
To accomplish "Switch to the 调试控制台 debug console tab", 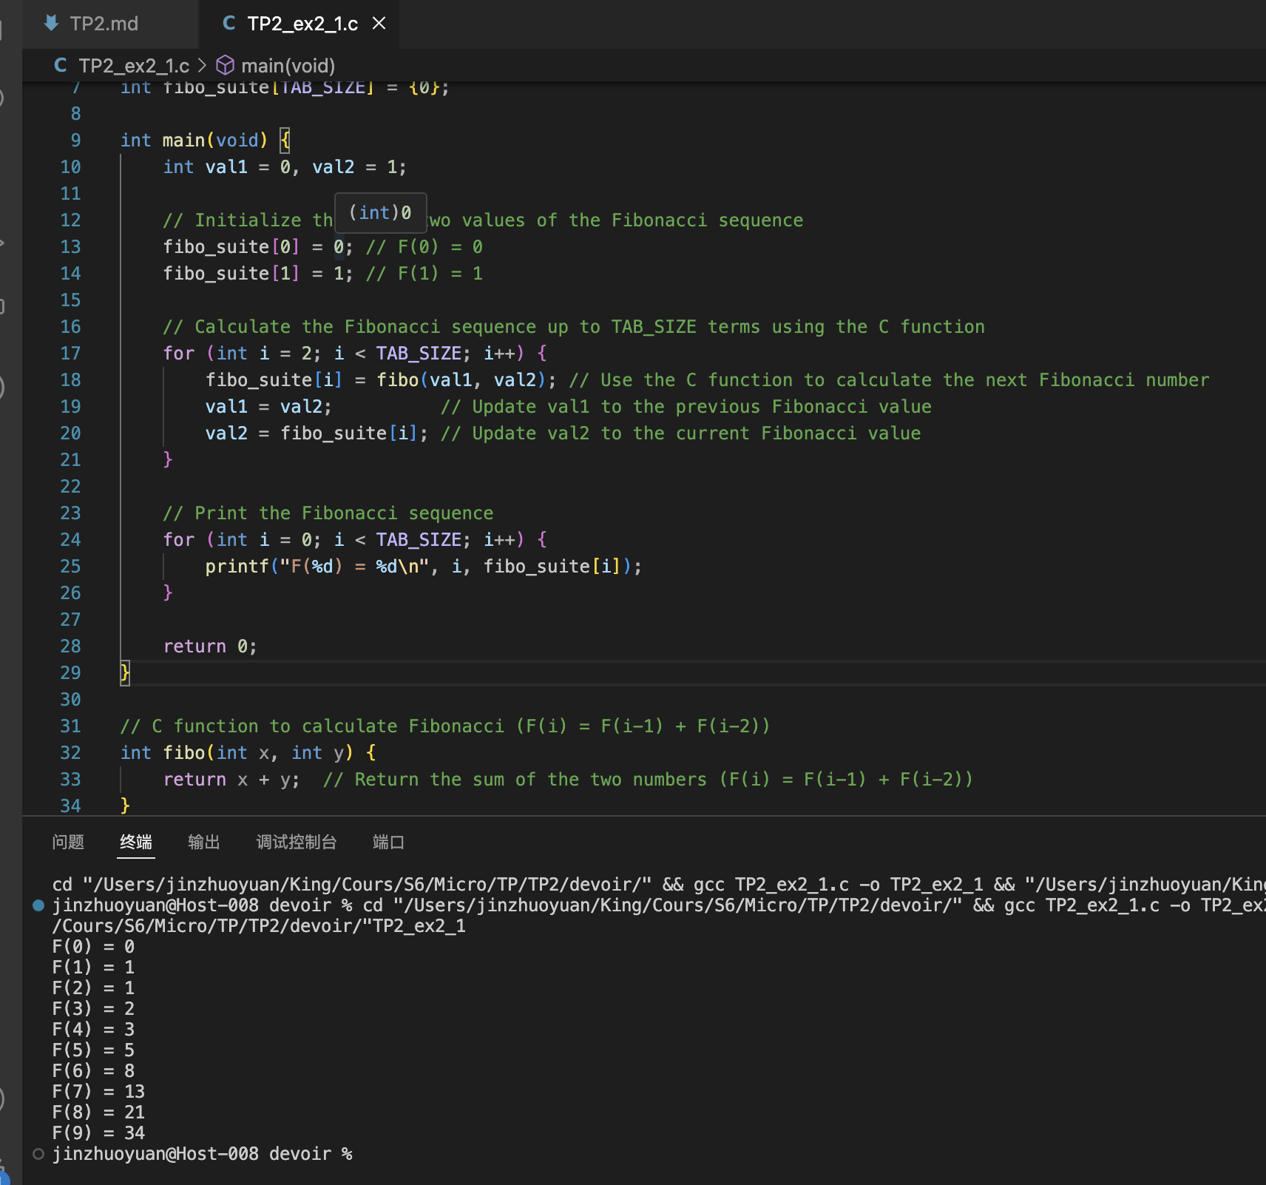I will click(x=297, y=842).
